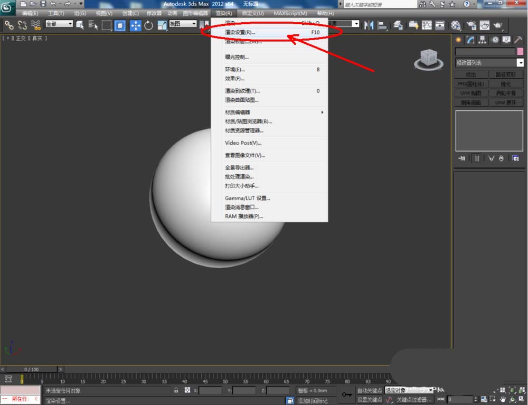This screenshot has height=405, width=528.
Task: Open the Material Editor sphere icon
Action: click(456, 25)
